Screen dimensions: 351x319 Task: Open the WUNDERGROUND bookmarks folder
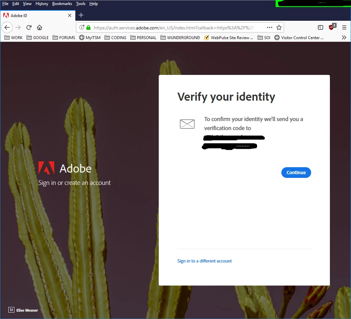[180, 37]
